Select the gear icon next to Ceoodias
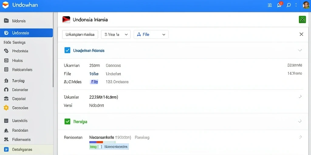311x155 pixels. pyautogui.click(x=6, y=108)
